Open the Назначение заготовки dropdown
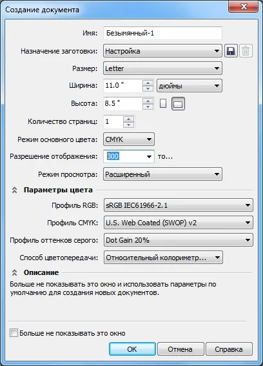 pyautogui.click(x=162, y=51)
